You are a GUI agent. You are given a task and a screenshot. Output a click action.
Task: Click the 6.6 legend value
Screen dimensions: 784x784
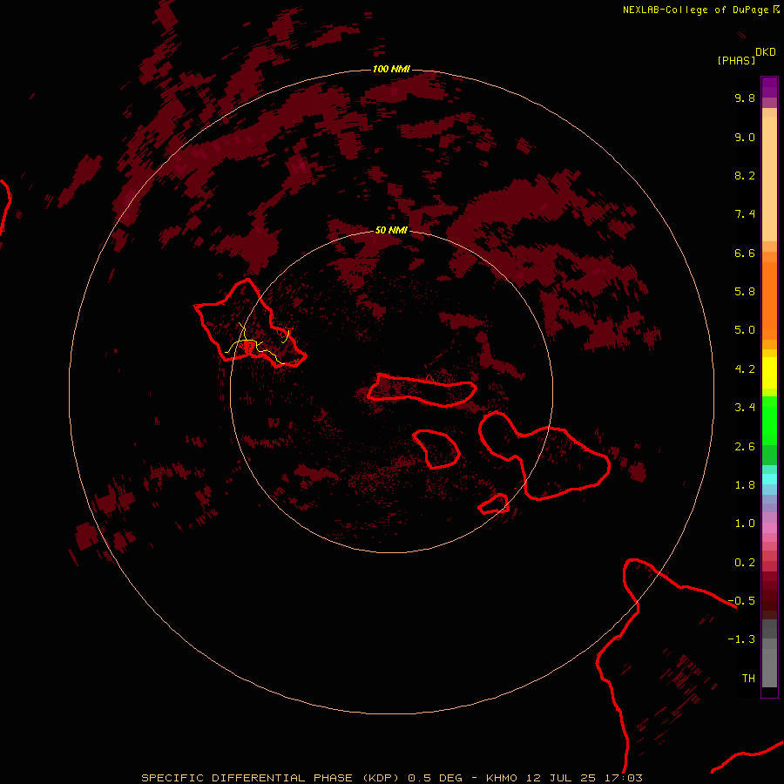tap(745, 253)
